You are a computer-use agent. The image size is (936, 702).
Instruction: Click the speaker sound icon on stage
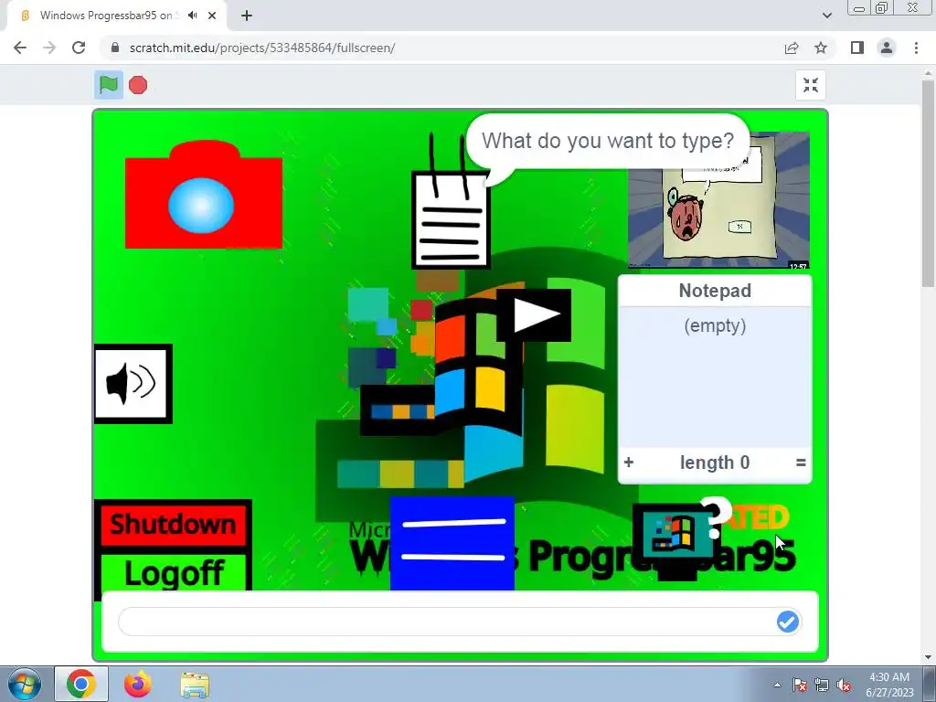[x=133, y=384]
